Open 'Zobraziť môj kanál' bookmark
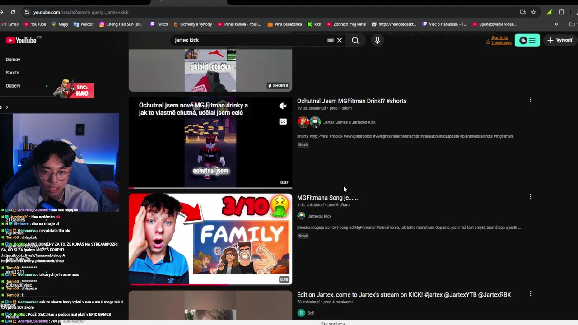Screen dimensions: 578x325 (347, 24)
